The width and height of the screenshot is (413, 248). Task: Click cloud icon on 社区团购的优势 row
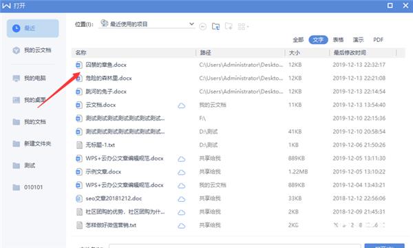pyautogui.click(x=181, y=212)
